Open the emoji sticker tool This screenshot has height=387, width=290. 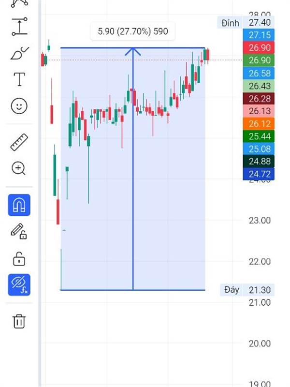[x=19, y=106]
